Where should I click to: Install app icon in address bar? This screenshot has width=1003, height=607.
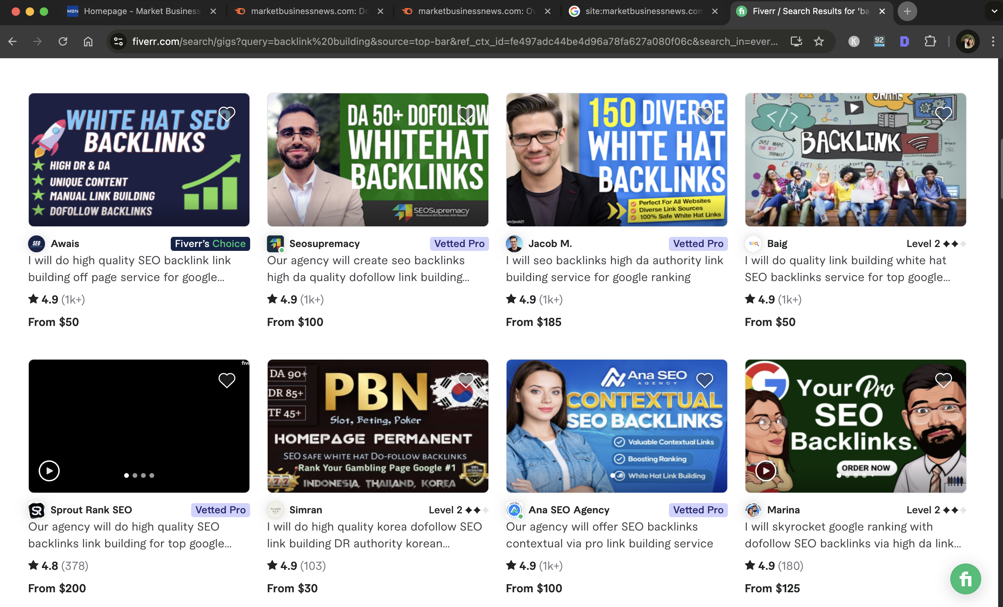pos(796,41)
